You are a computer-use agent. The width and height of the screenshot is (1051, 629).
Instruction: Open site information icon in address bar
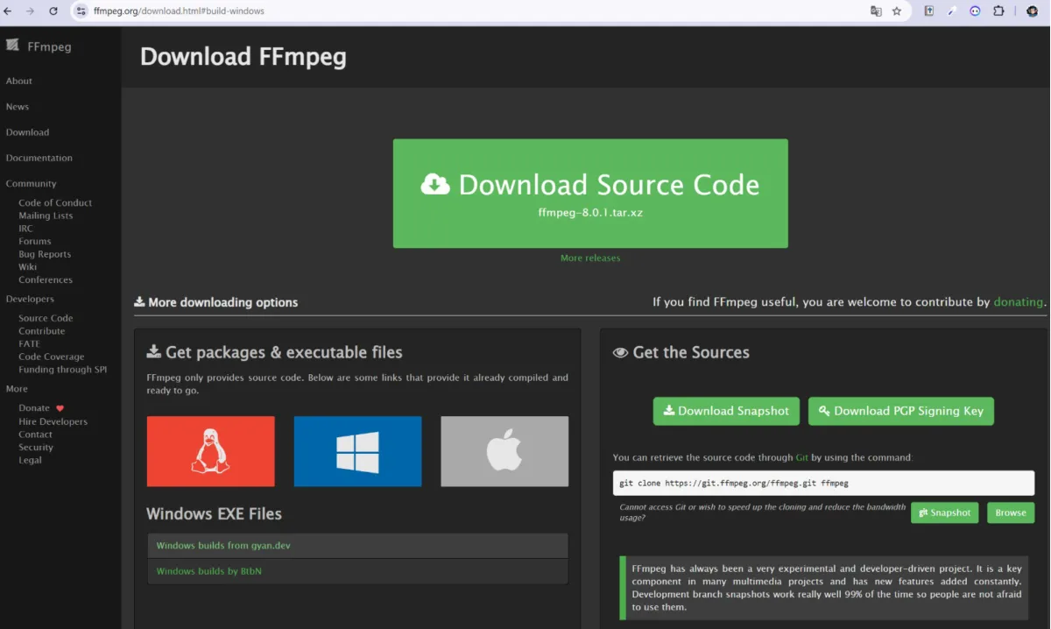pyautogui.click(x=81, y=11)
